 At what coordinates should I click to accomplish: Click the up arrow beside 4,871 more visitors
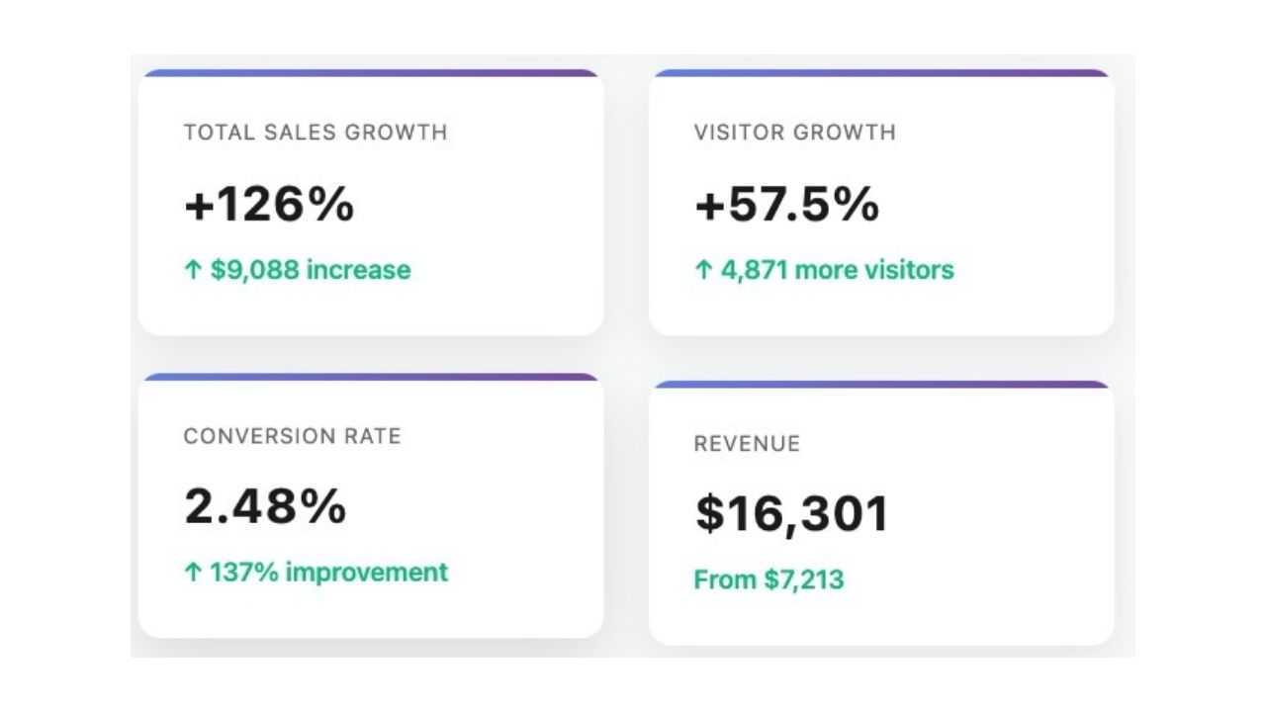coord(703,269)
